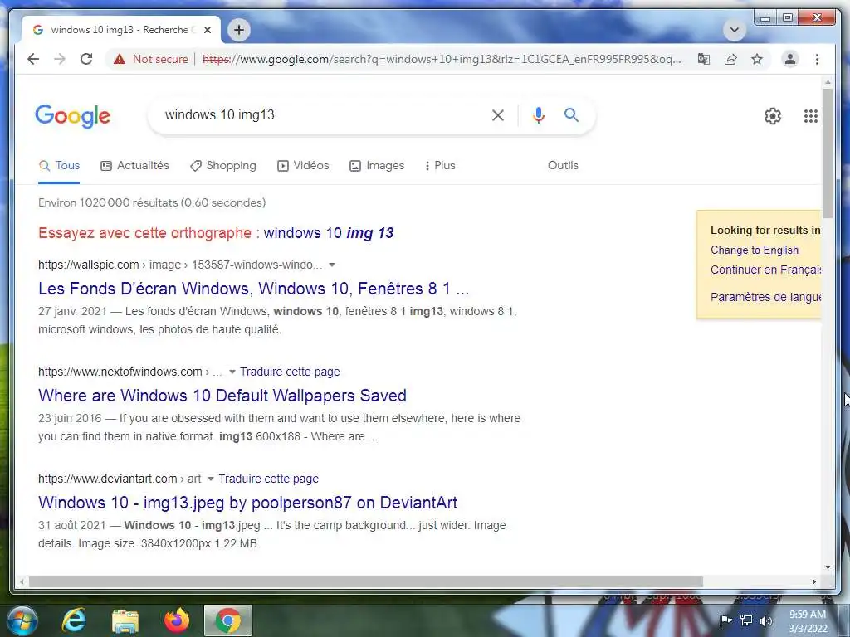
Task: Open Where are Windows 10 Default Wallpapers Saved
Action: (222, 396)
